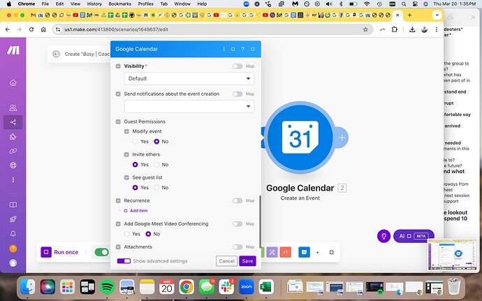Collapse the Guest Permissions section
Screen dimensions: 482x301
click(x=118, y=122)
